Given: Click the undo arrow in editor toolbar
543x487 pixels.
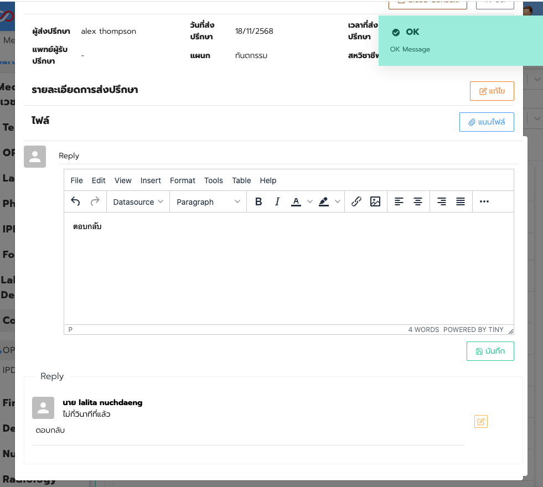Looking at the screenshot, I should 76,202.
